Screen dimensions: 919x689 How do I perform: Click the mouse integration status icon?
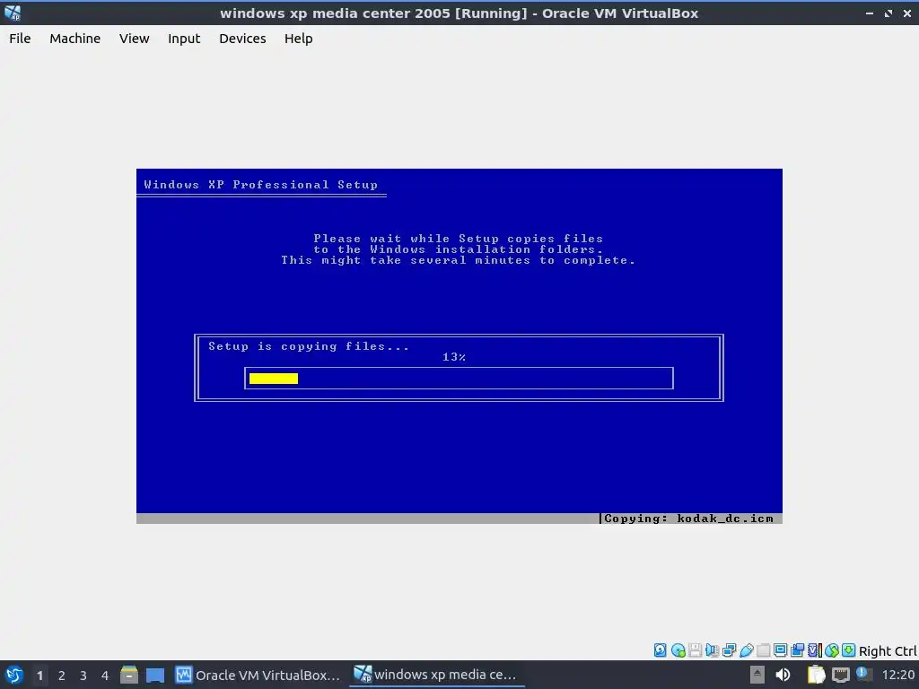[832, 650]
